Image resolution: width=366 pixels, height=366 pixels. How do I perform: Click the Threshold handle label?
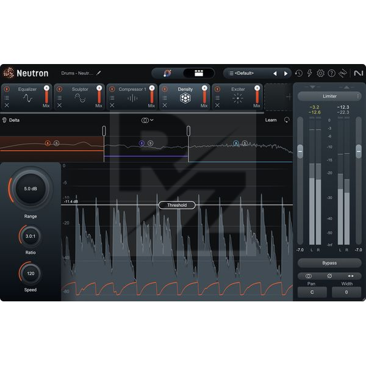[177, 205]
